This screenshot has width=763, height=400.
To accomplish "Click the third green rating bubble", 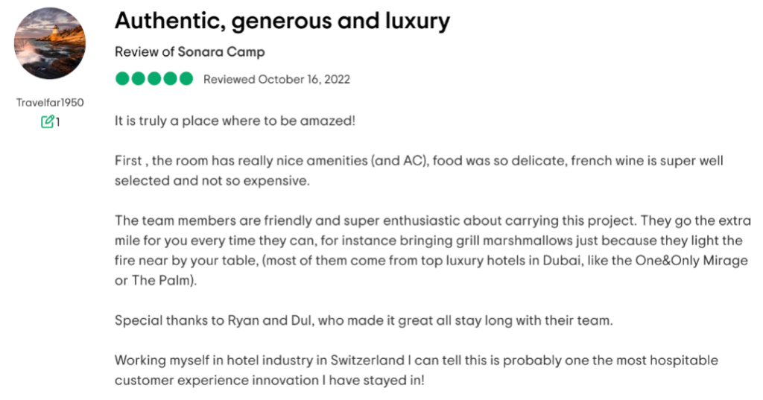I will 154,78.
